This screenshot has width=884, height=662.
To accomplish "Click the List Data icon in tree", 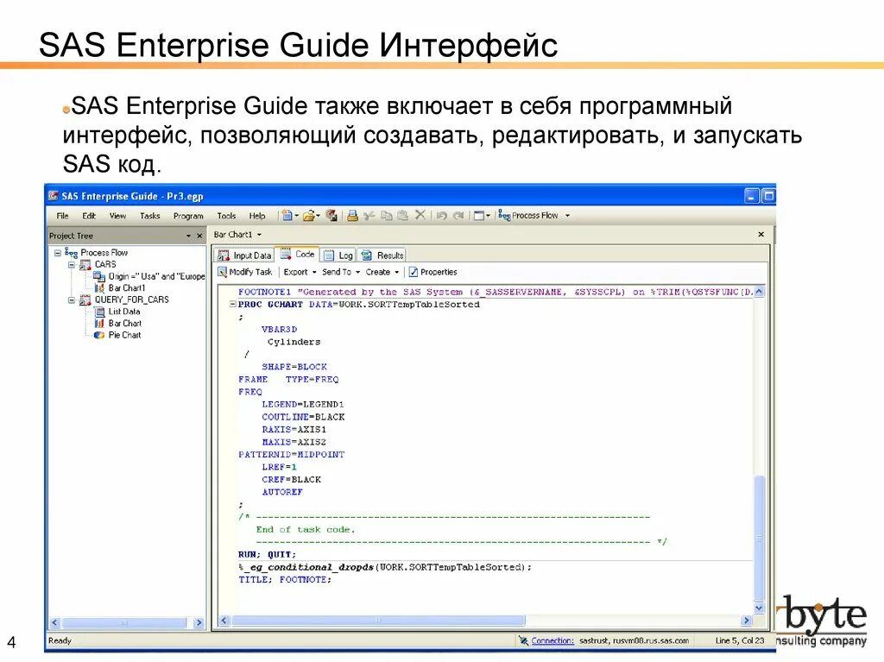I will tap(99, 312).
